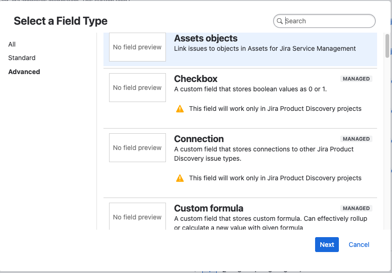
Task: Click the Custom formula preview box
Action: pos(137,216)
